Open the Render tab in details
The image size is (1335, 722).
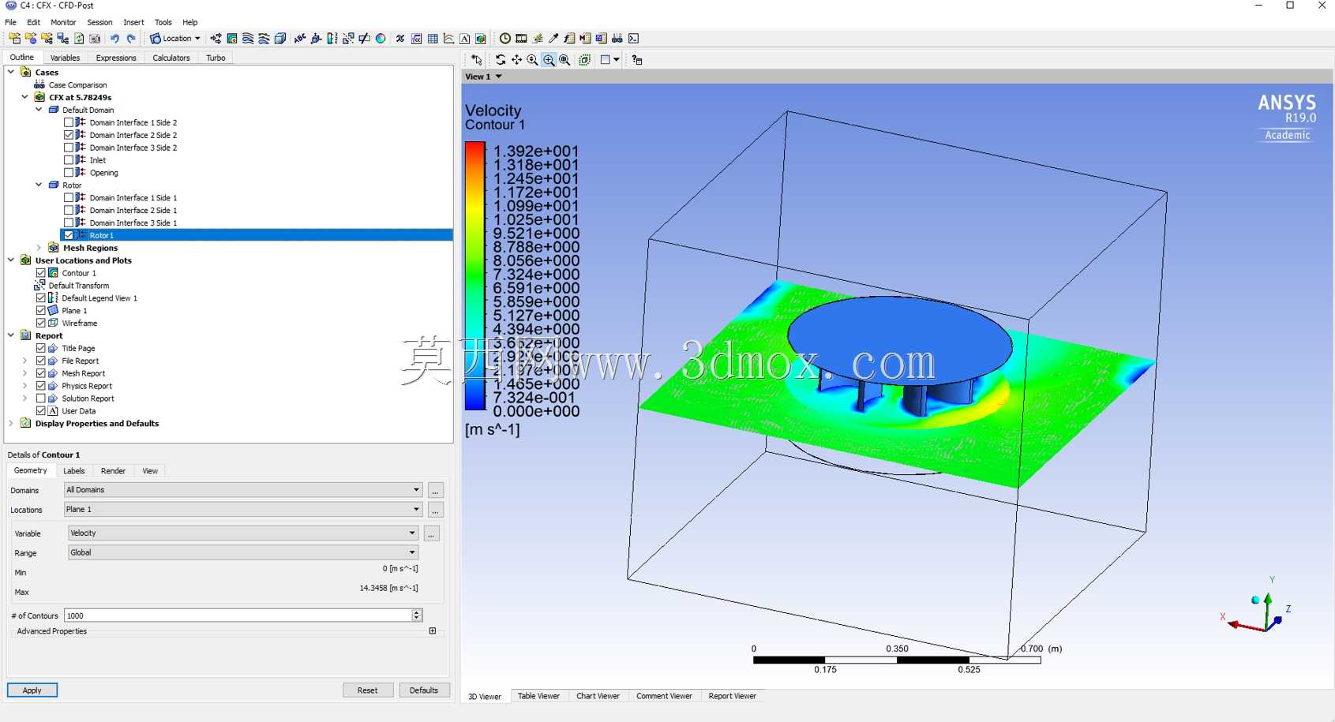point(113,471)
